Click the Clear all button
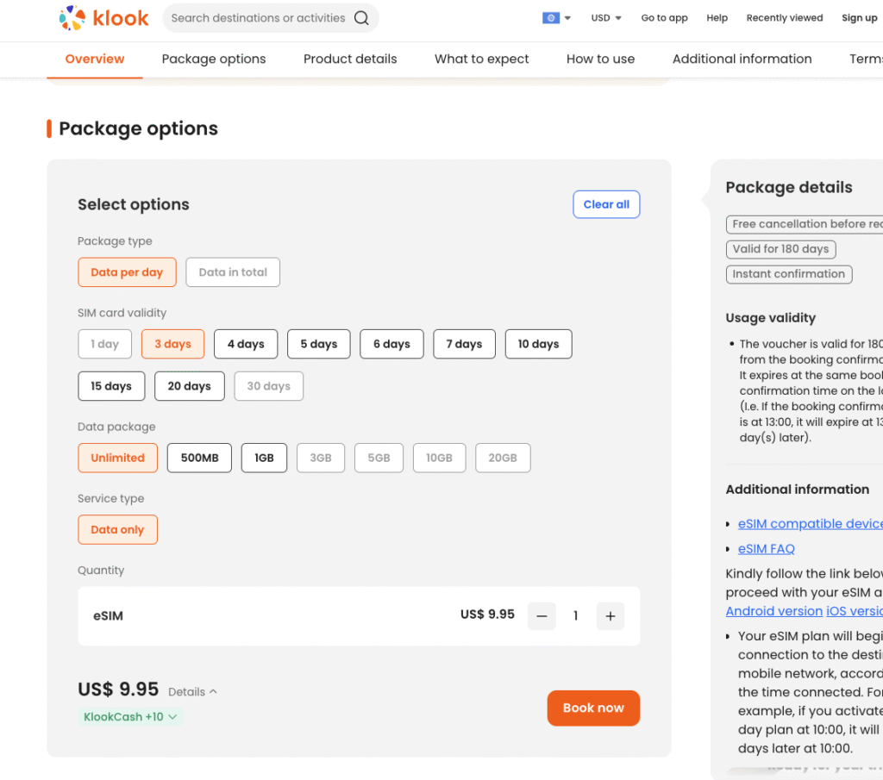Viewport: 883px width, 780px height. (x=606, y=204)
